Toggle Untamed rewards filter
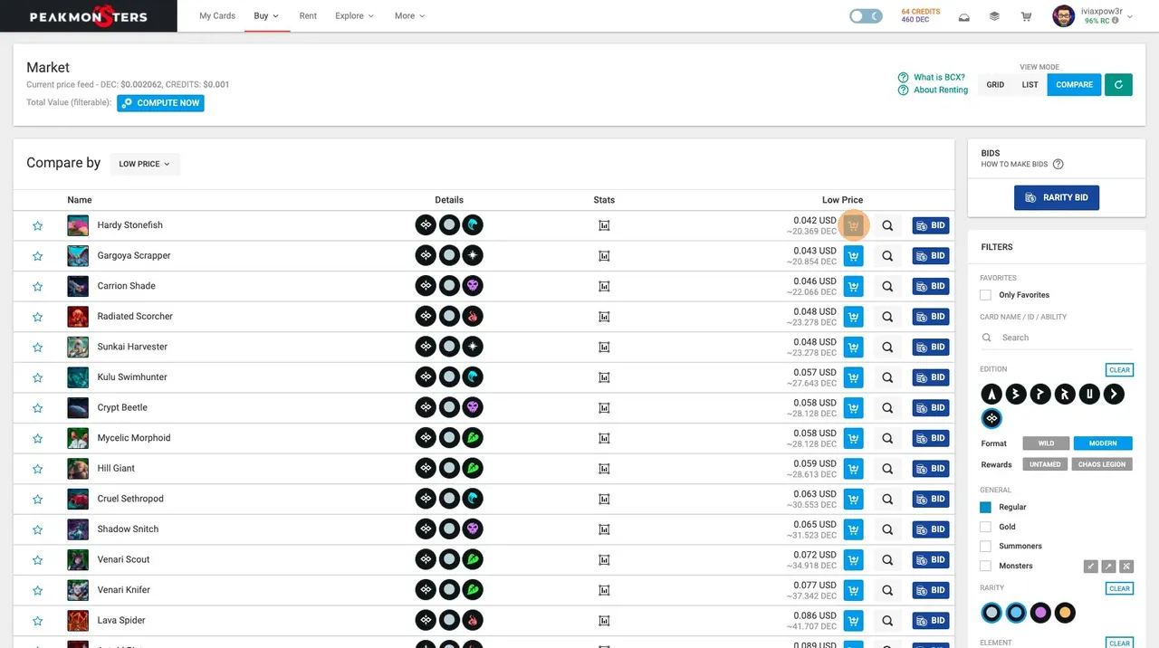This screenshot has width=1159, height=648. [x=1045, y=464]
